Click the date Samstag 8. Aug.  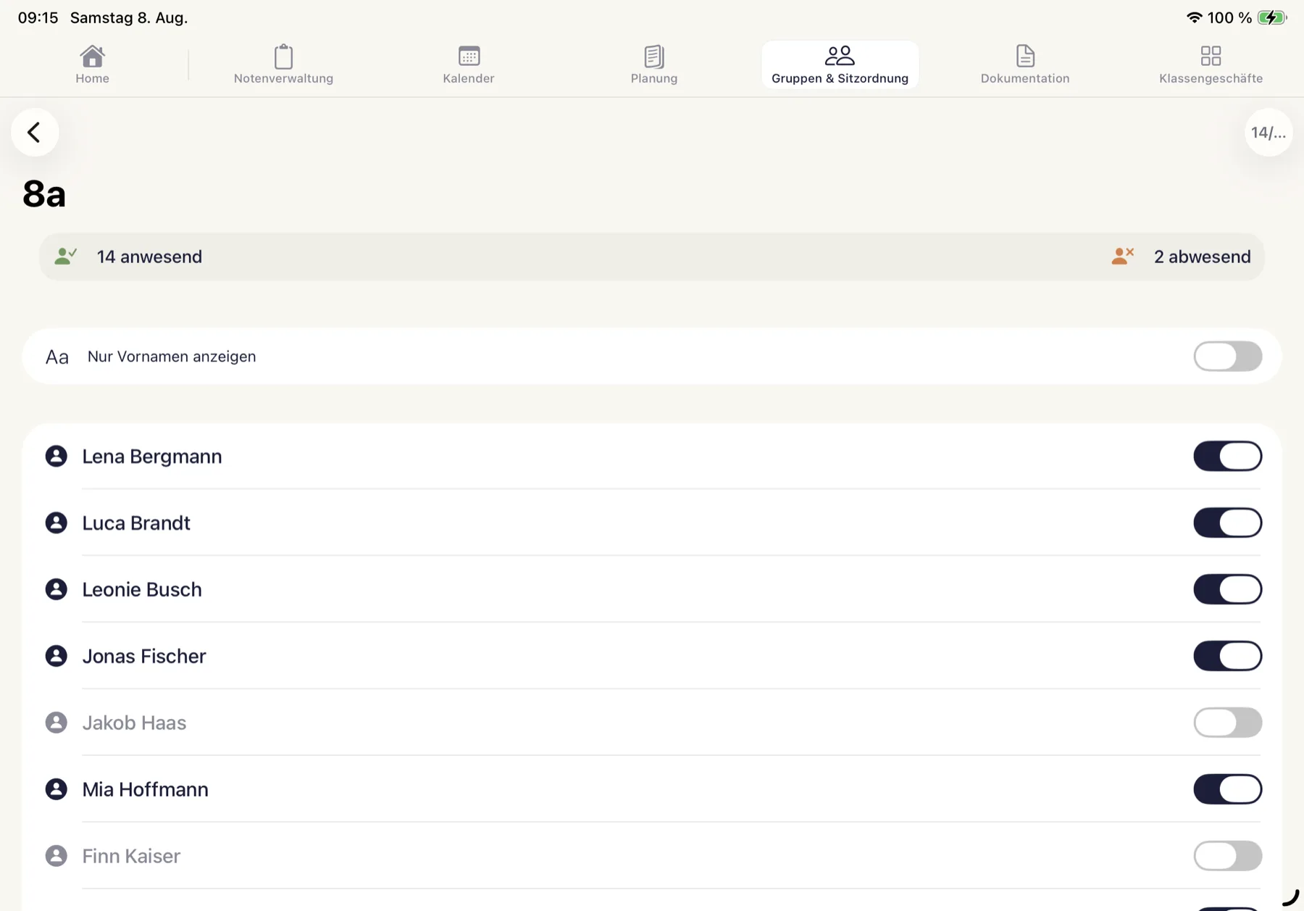click(x=129, y=17)
